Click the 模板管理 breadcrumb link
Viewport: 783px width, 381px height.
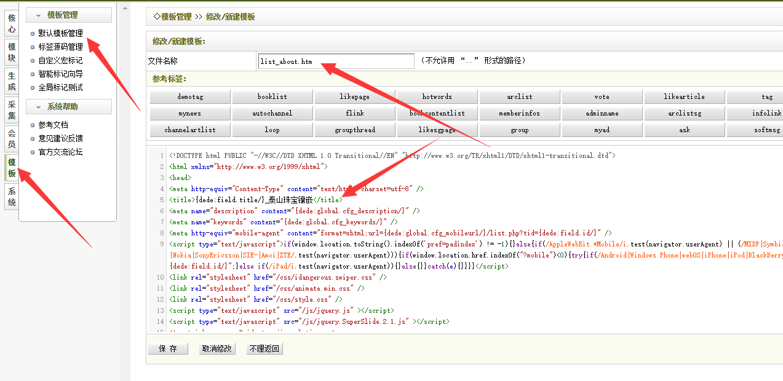click(x=176, y=17)
